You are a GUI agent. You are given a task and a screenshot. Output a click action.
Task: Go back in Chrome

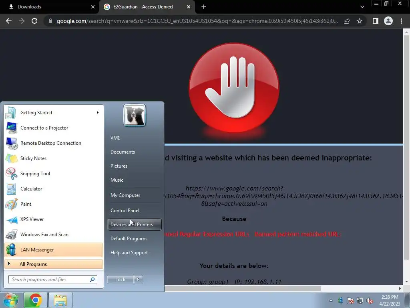[x=9, y=21]
